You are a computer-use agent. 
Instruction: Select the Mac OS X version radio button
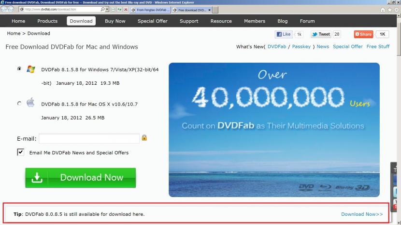point(19,103)
